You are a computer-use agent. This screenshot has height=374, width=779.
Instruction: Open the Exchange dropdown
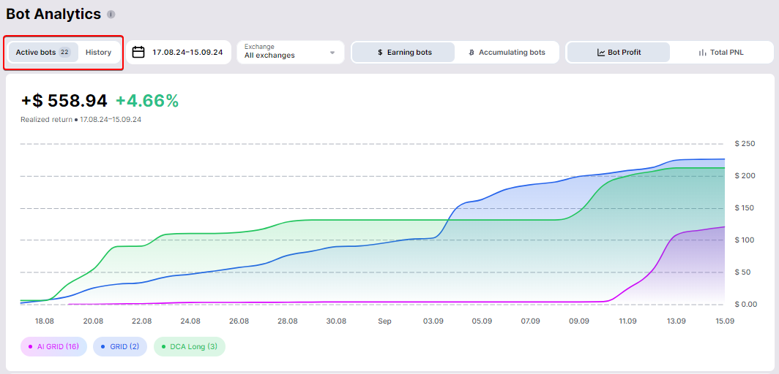[x=290, y=52]
